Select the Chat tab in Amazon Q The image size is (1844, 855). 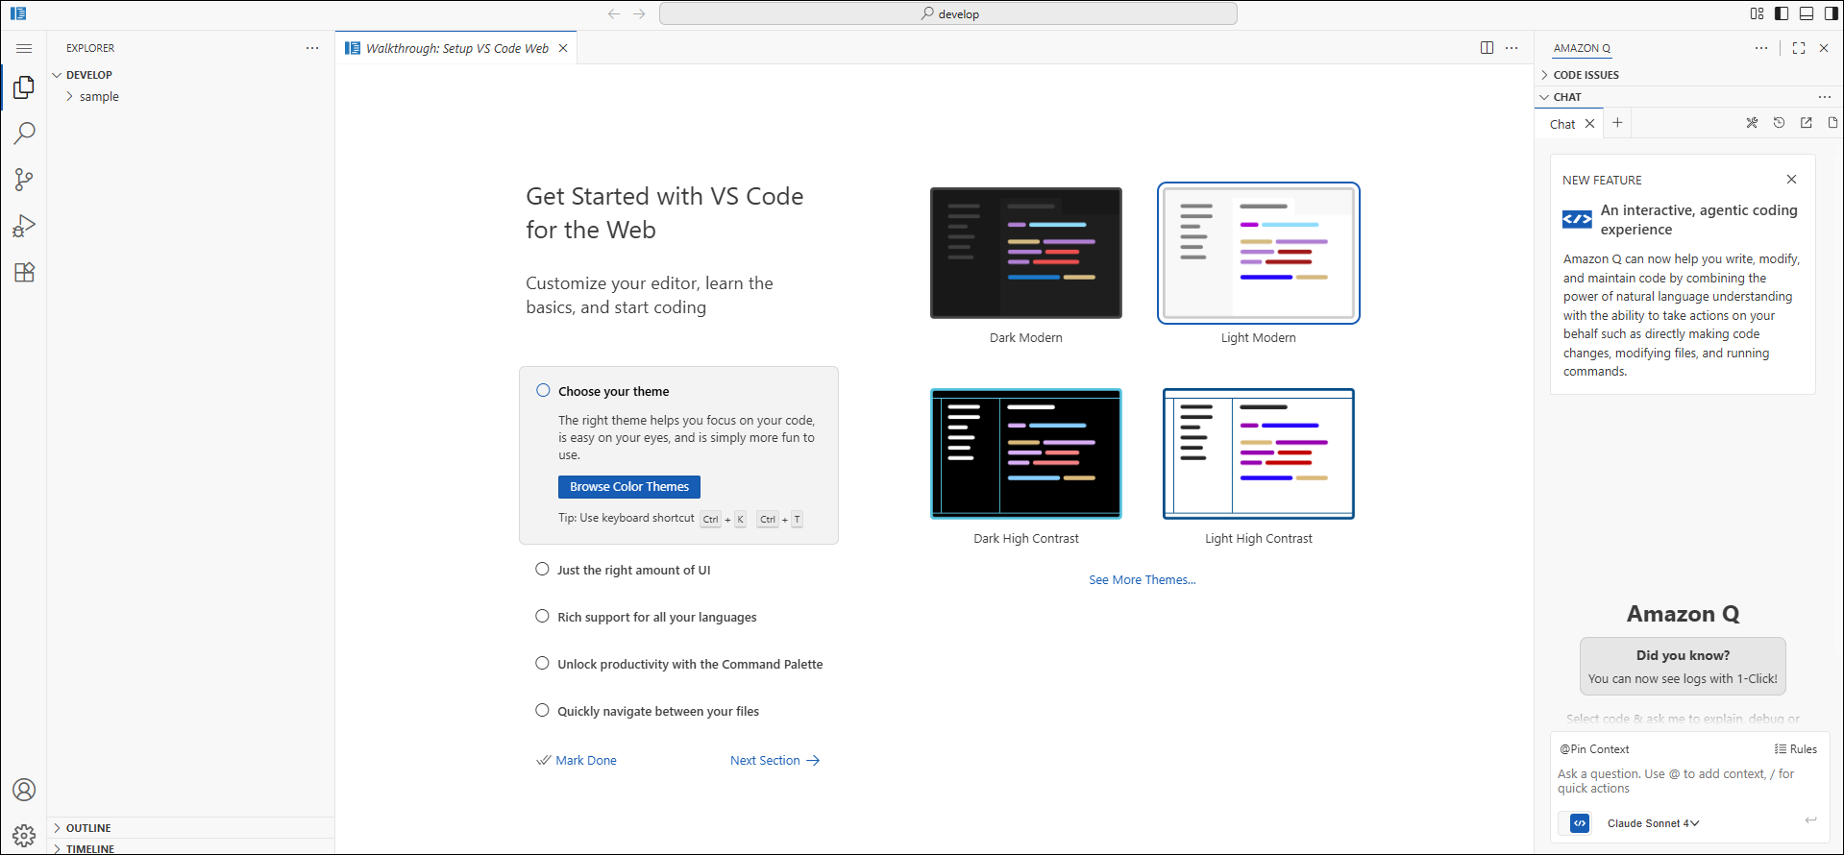[1562, 124]
